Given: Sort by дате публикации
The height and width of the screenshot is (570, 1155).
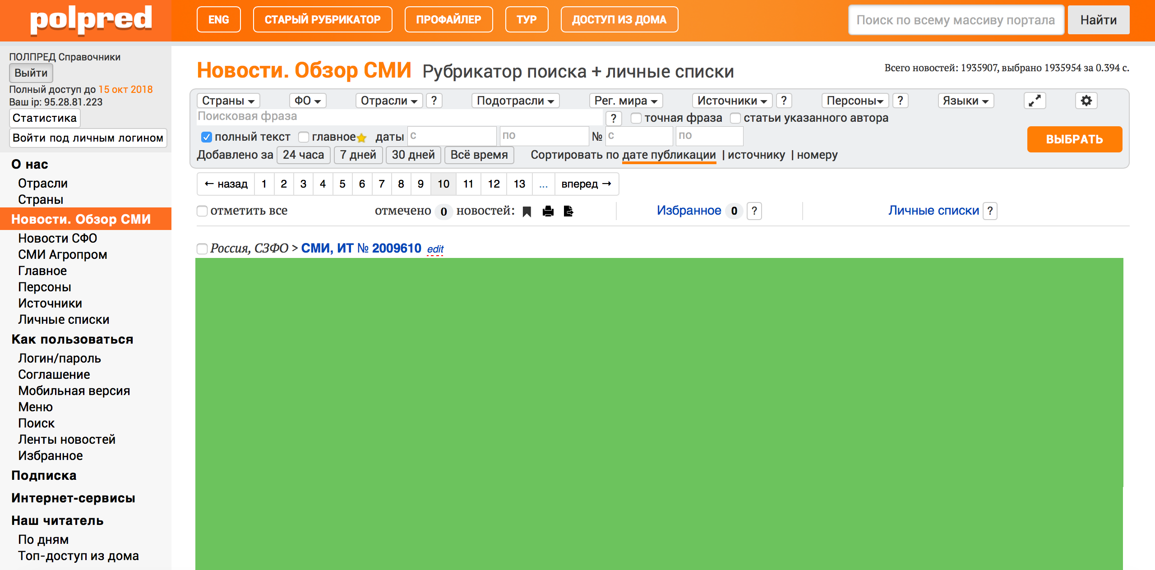Looking at the screenshot, I should 669,155.
